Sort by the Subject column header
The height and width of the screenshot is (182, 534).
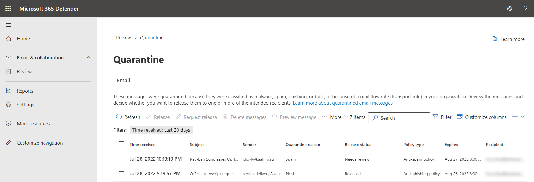[197, 145]
